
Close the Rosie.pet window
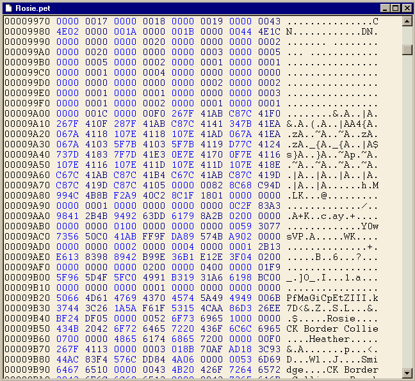click(406, 8)
